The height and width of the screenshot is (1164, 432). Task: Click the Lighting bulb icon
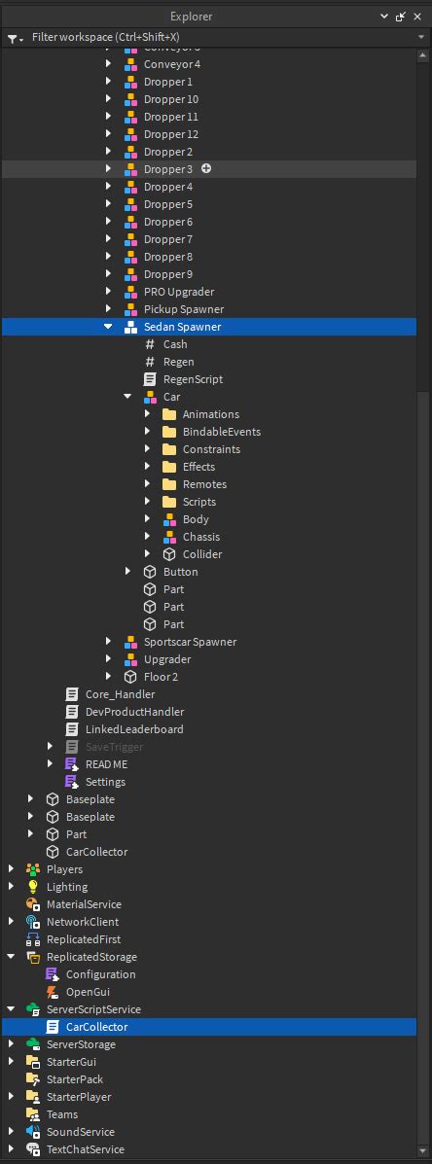point(33,887)
